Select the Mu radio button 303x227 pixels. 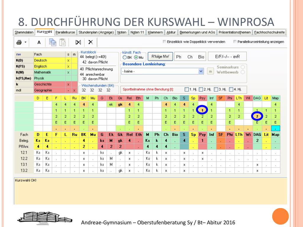point(136,57)
